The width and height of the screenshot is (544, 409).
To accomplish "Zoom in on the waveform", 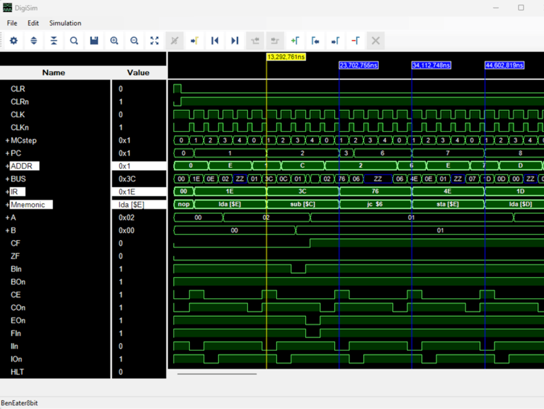I will pyautogui.click(x=114, y=41).
